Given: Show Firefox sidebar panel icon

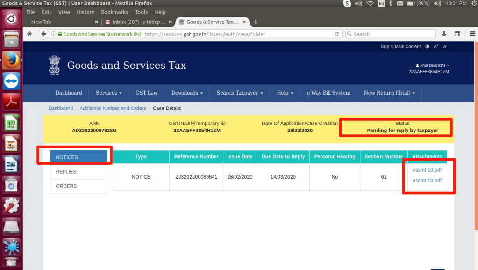Looking at the screenshot, I should tap(457, 34).
